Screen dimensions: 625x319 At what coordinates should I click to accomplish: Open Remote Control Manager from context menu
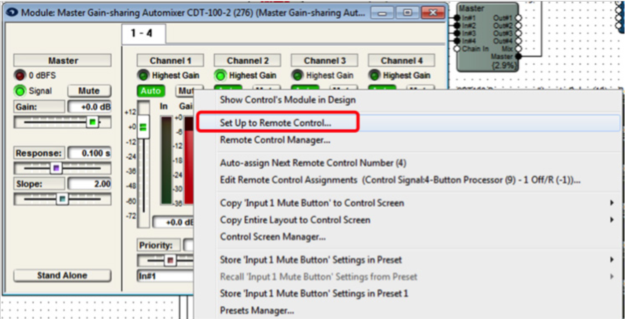[275, 140]
